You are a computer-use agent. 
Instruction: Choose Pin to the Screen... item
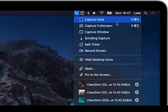108,75
